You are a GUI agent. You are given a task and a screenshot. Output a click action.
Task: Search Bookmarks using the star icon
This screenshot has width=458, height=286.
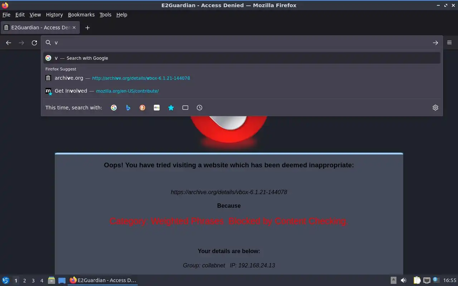pos(171,108)
